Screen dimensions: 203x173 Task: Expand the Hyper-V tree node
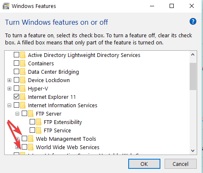click(9, 88)
